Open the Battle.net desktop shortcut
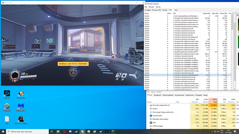 tap(7, 94)
